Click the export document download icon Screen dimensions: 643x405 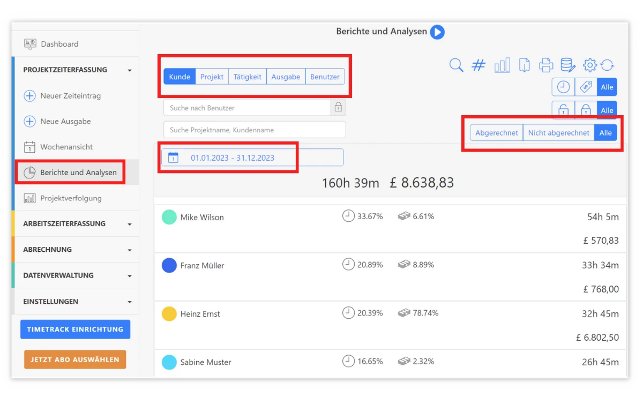coord(525,65)
